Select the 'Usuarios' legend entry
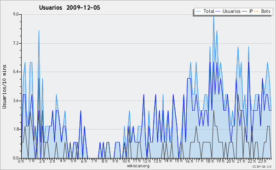 [x=231, y=11]
